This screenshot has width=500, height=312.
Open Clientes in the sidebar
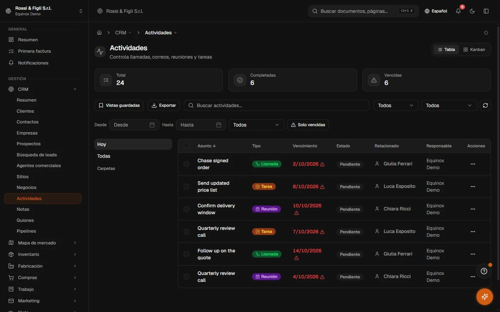tap(25, 111)
